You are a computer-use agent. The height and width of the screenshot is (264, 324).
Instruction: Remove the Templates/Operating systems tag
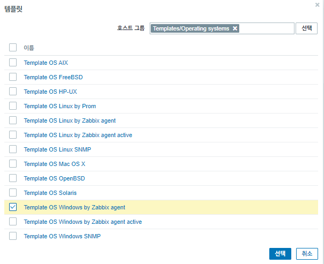(235, 28)
